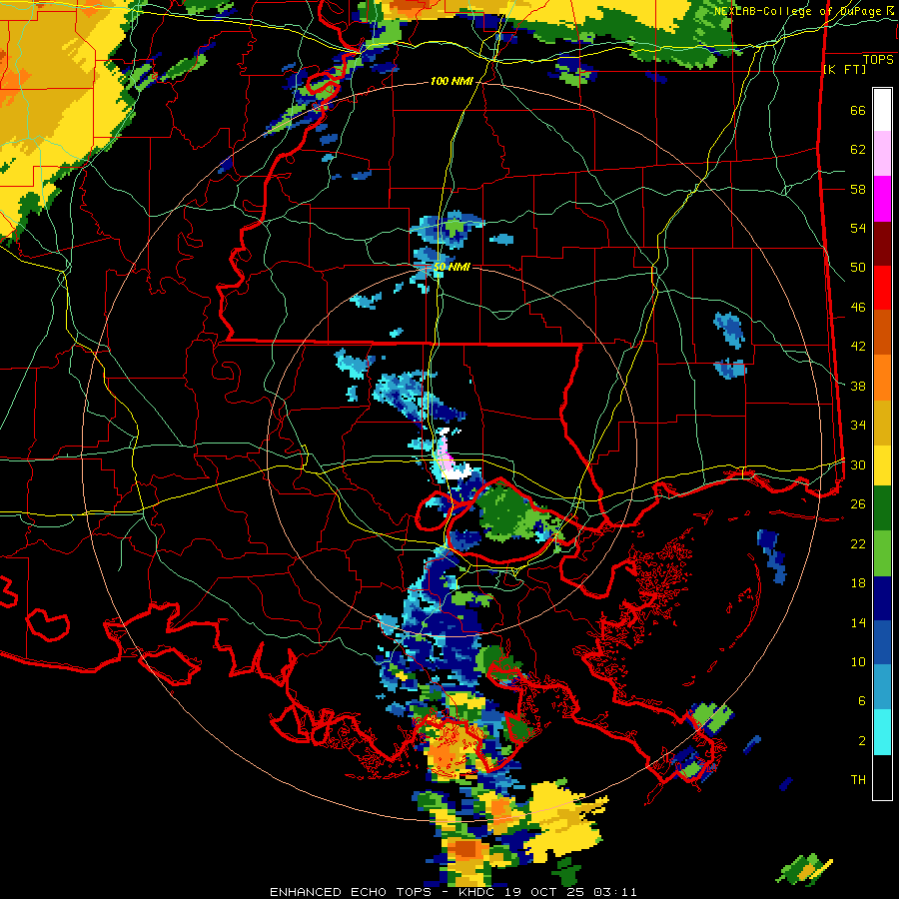Click the legend value 26
This screenshot has width=899, height=899.
pyautogui.click(x=858, y=504)
